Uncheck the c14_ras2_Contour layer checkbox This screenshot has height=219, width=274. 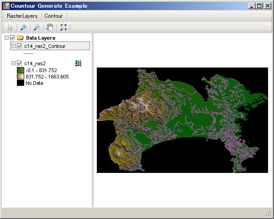click(x=19, y=46)
